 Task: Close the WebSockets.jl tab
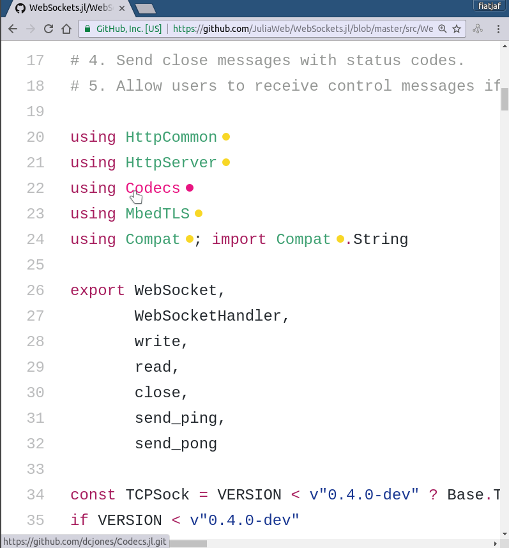coord(122,8)
